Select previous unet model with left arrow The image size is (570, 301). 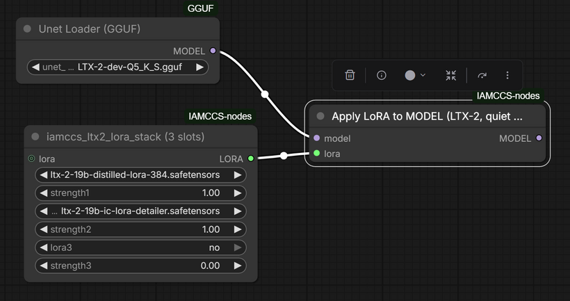coord(35,67)
